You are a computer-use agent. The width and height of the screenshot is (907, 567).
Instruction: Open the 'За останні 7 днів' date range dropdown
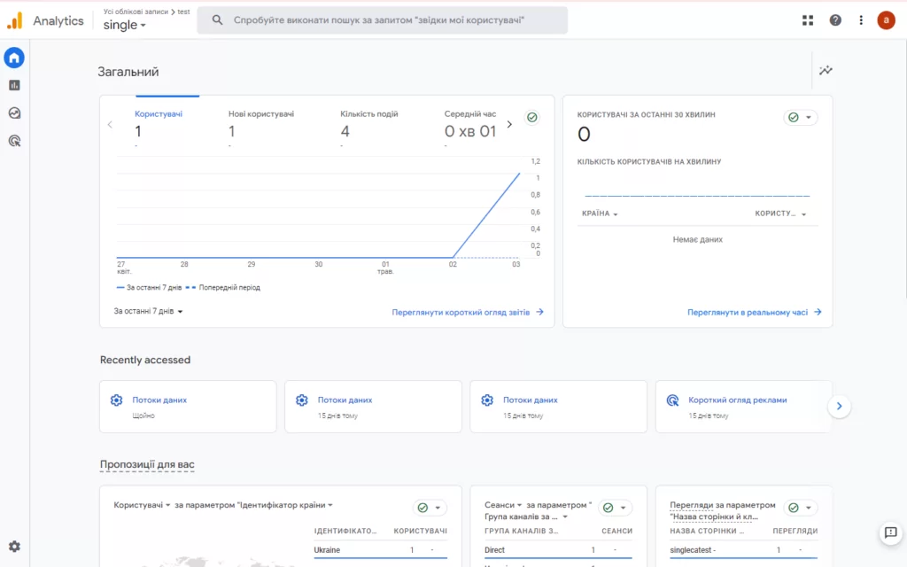(x=148, y=312)
